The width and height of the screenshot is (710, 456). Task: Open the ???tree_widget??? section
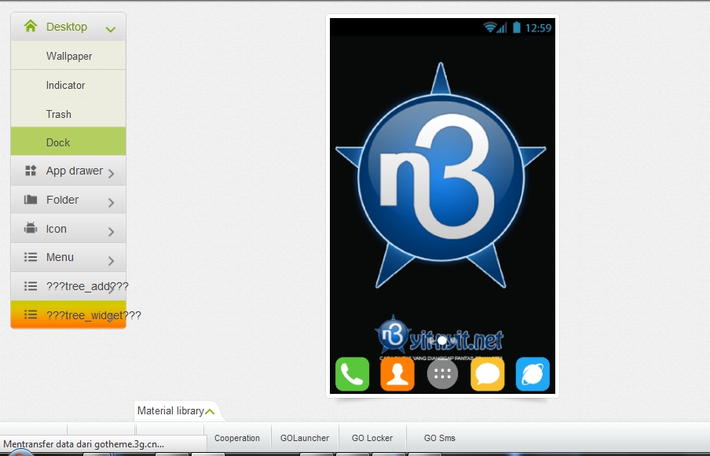coord(68,314)
